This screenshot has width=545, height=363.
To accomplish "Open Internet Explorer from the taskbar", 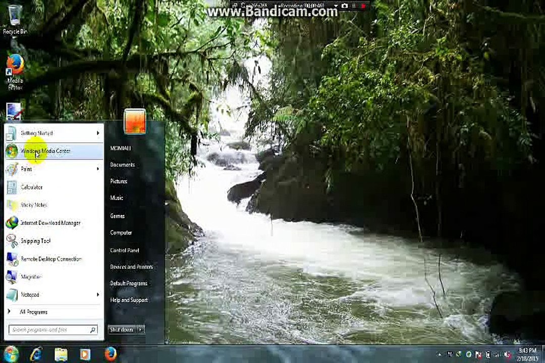I will click(x=36, y=354).
